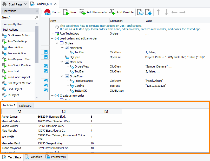Unpin the Operations panel
Image resolution: width=210 pixels, height=161 pixels.
point(37,11)
